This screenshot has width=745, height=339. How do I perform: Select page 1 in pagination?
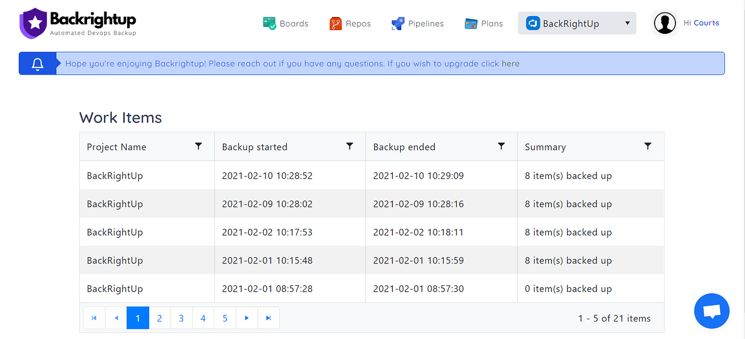click(x=138, y=318)
